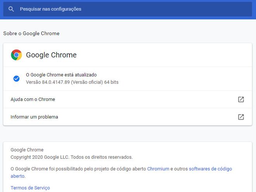The image size is (256, 192).
Task: Open the Termos de Serviço link
Action: tap(30, 188)
